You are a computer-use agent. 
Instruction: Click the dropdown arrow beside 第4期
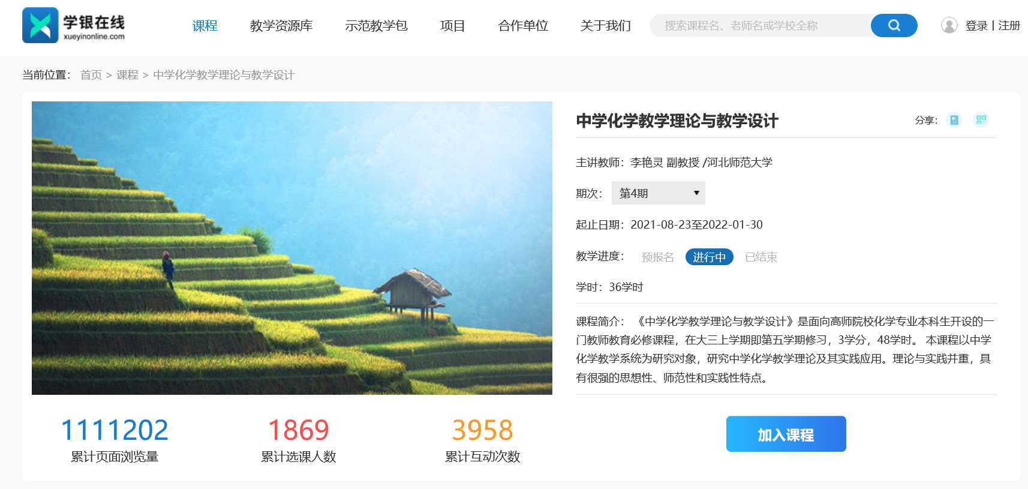[x=696, y=193]
